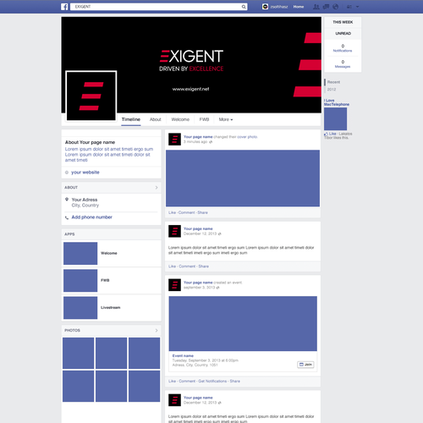Expand the ABOUT section chevron
This screenshot has width=423, height=423.
157,188
